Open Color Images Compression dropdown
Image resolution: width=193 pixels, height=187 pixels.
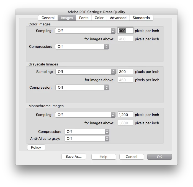82,46
